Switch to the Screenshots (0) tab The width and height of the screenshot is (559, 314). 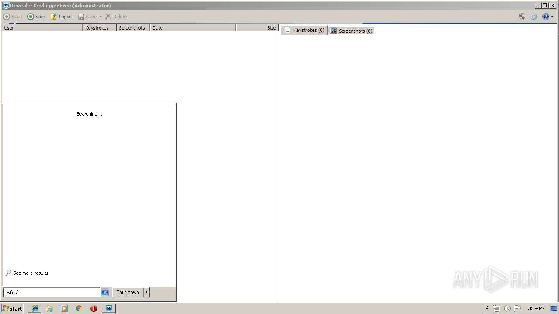coord(351,31)
